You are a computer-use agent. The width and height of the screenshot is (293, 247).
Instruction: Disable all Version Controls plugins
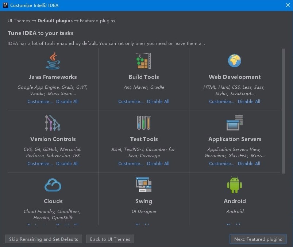[x=67, y=164]
